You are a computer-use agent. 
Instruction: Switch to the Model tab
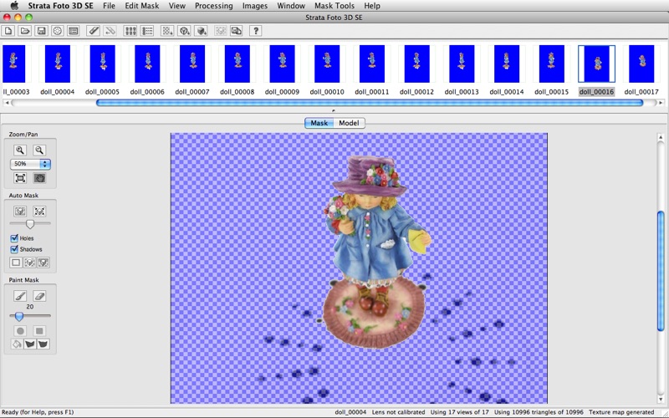tap(349, 123)
